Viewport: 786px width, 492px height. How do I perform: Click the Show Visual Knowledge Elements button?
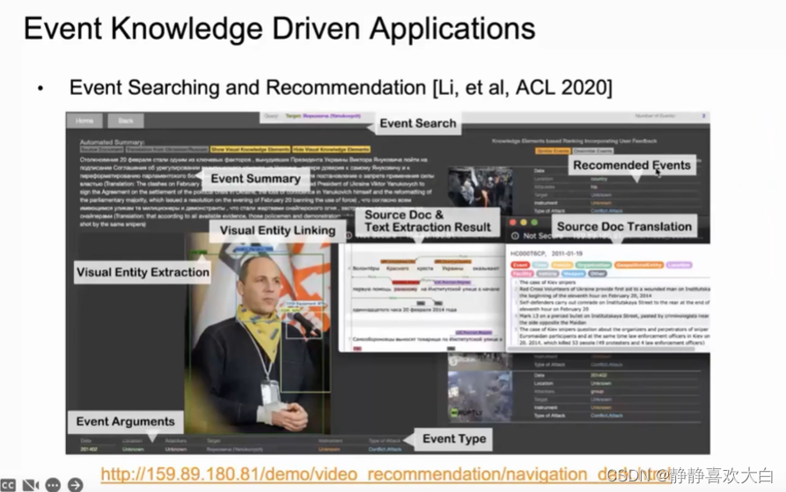pos(250,150)
